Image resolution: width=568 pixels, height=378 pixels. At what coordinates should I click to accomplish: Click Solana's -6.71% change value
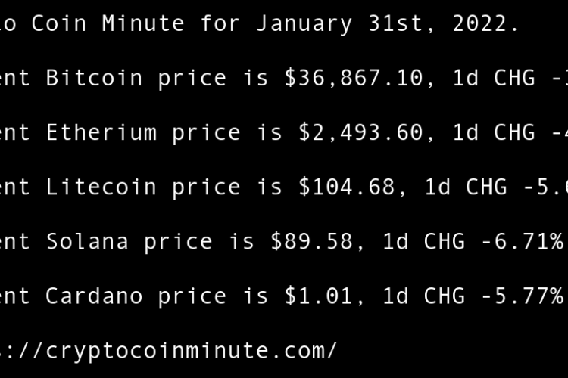[523, 241]
